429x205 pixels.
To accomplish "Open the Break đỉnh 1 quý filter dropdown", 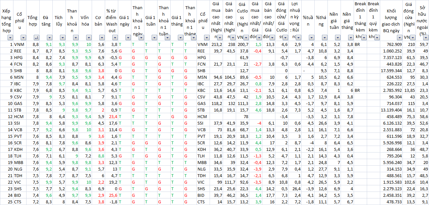I will (377, 38).
